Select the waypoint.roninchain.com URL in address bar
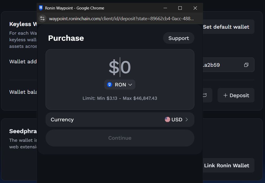Screen dimensions: 265x183 pyautogui.click(x=121, y=19)
